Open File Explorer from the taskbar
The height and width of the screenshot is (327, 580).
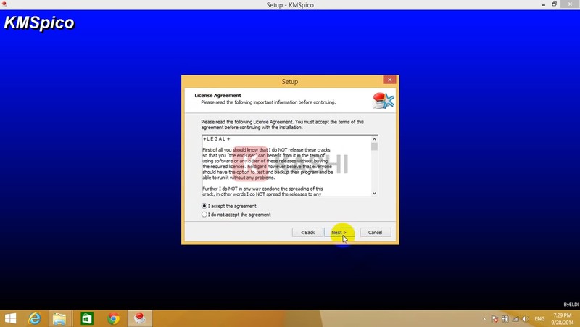point(60,318)
